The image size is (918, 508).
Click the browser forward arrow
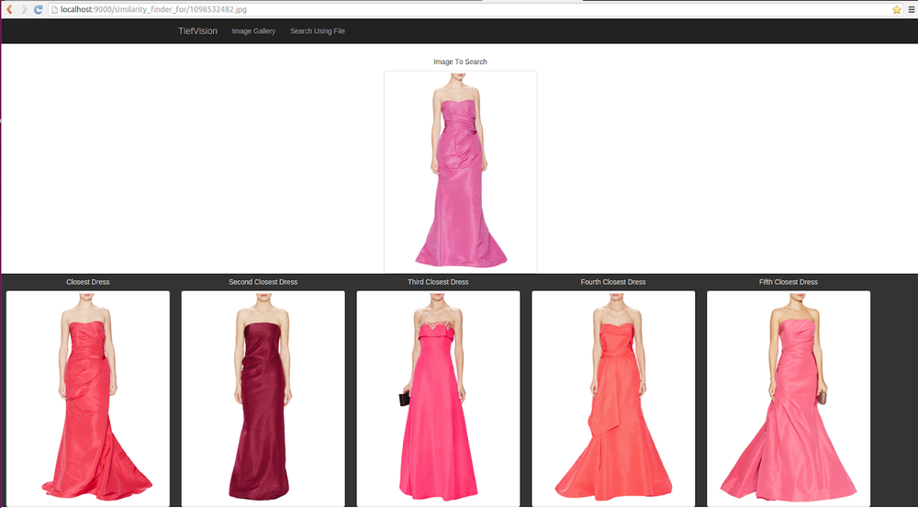coord(24,9)
